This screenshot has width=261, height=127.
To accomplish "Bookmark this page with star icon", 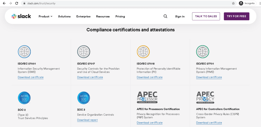I will (x=233, y=3).
